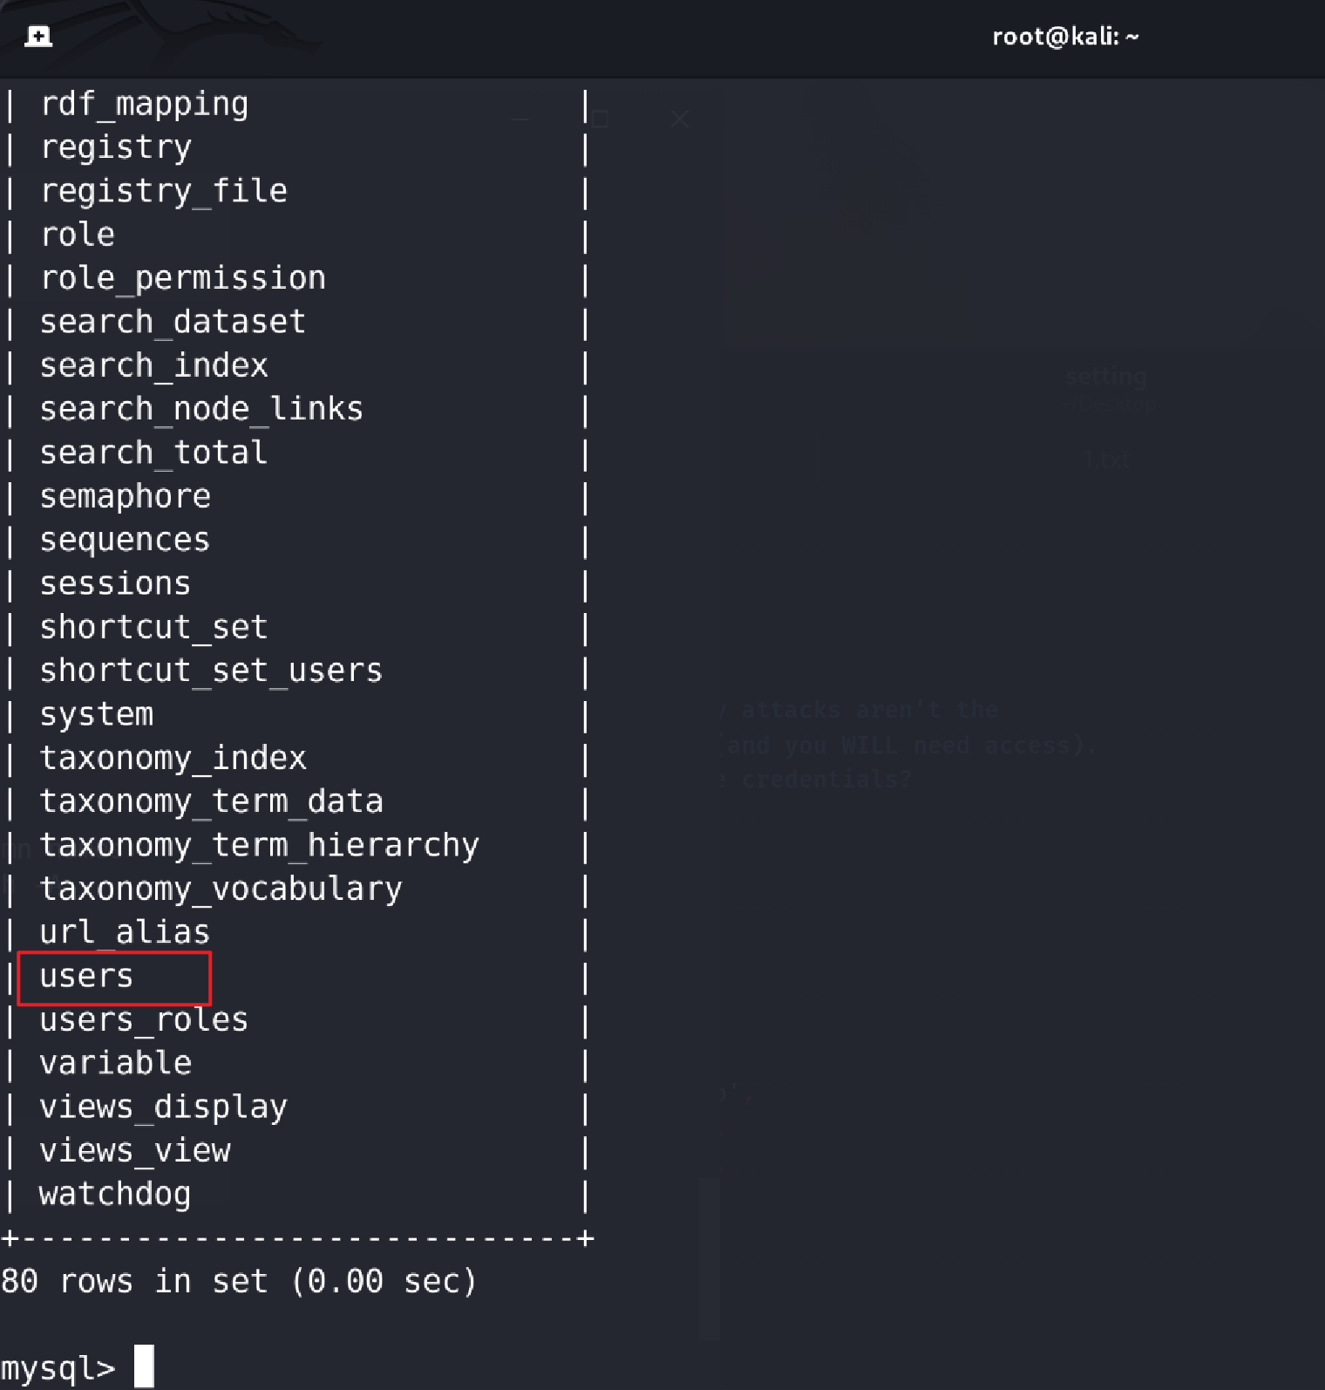
Task: Click the views_display row text
Action: 163,1107
